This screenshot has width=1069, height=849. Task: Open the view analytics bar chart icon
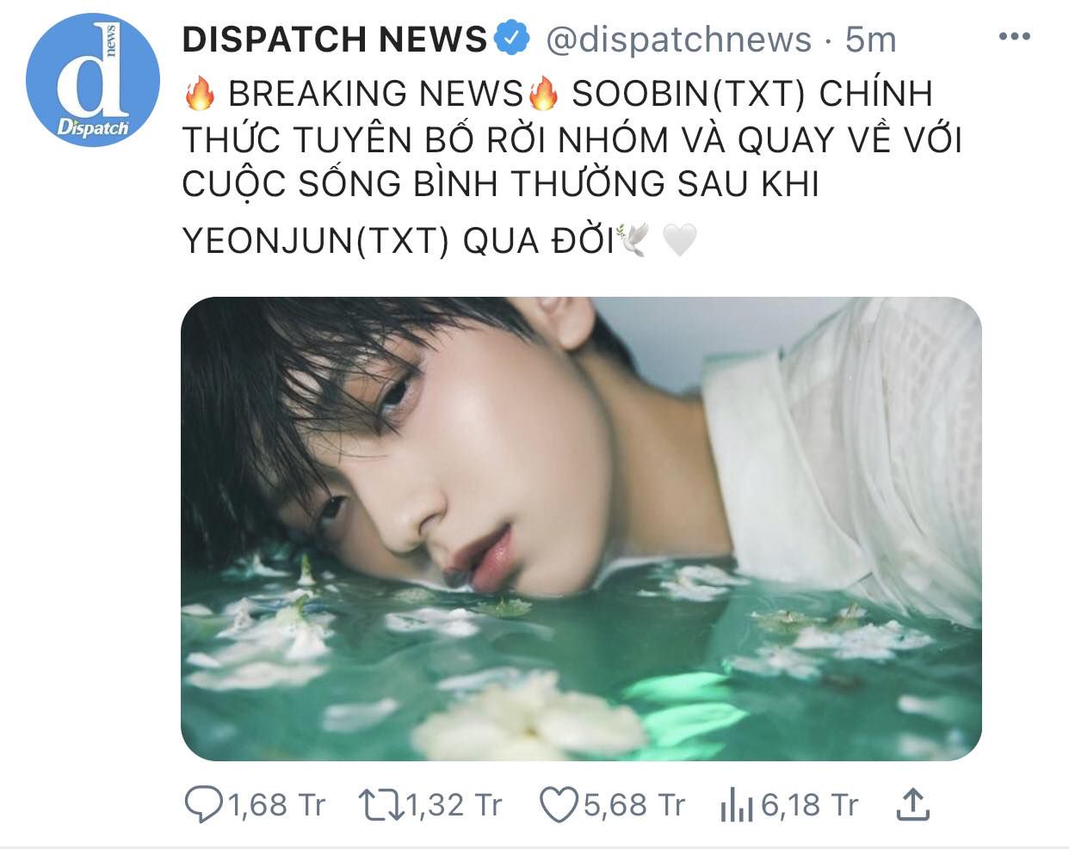tap(736, 806)
